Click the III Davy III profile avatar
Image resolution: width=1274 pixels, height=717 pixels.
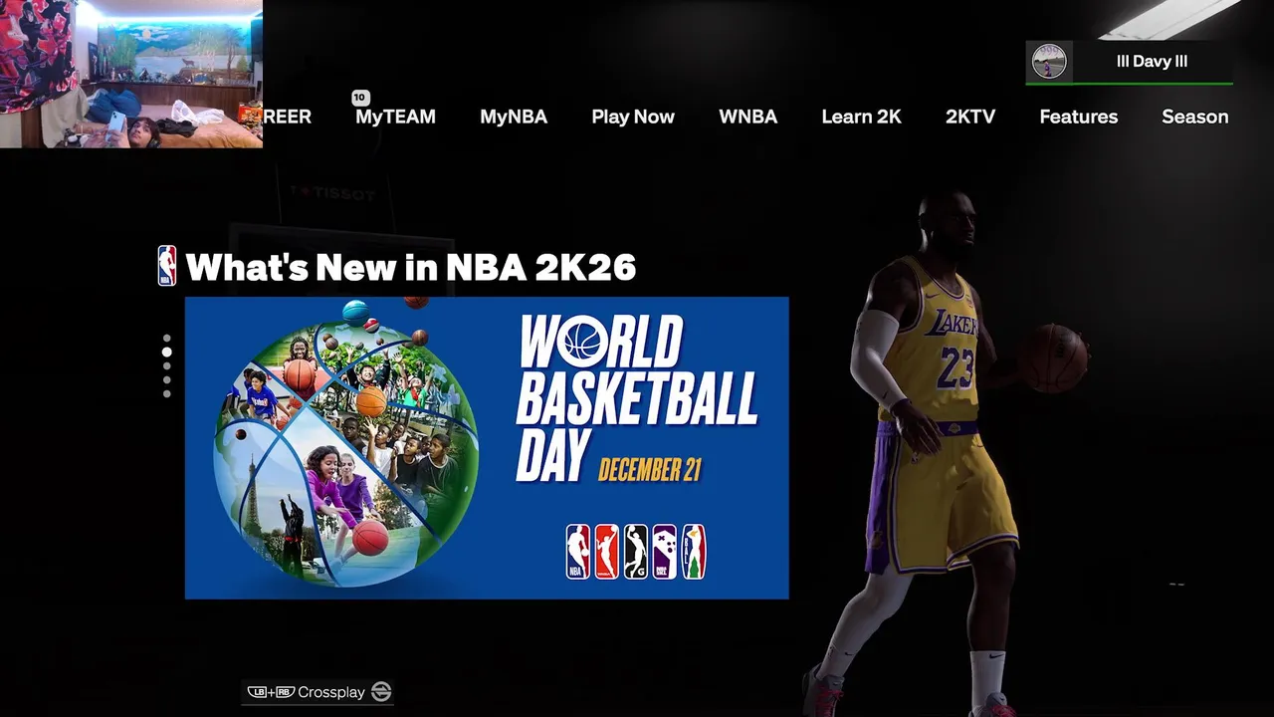click(1049, 61)
